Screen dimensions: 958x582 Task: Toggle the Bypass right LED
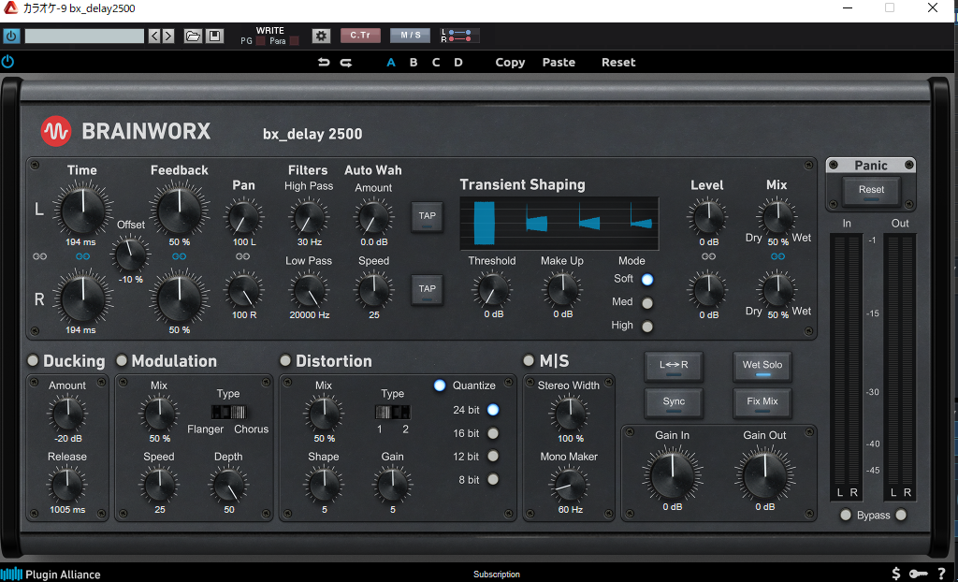tap(901, 515)
